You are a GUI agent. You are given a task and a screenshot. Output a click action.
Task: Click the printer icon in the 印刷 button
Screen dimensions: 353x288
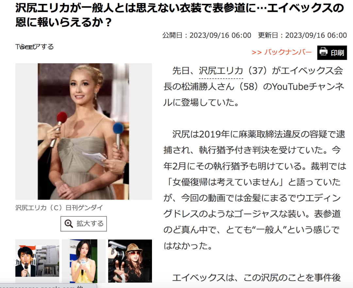(x=324, y=52)
